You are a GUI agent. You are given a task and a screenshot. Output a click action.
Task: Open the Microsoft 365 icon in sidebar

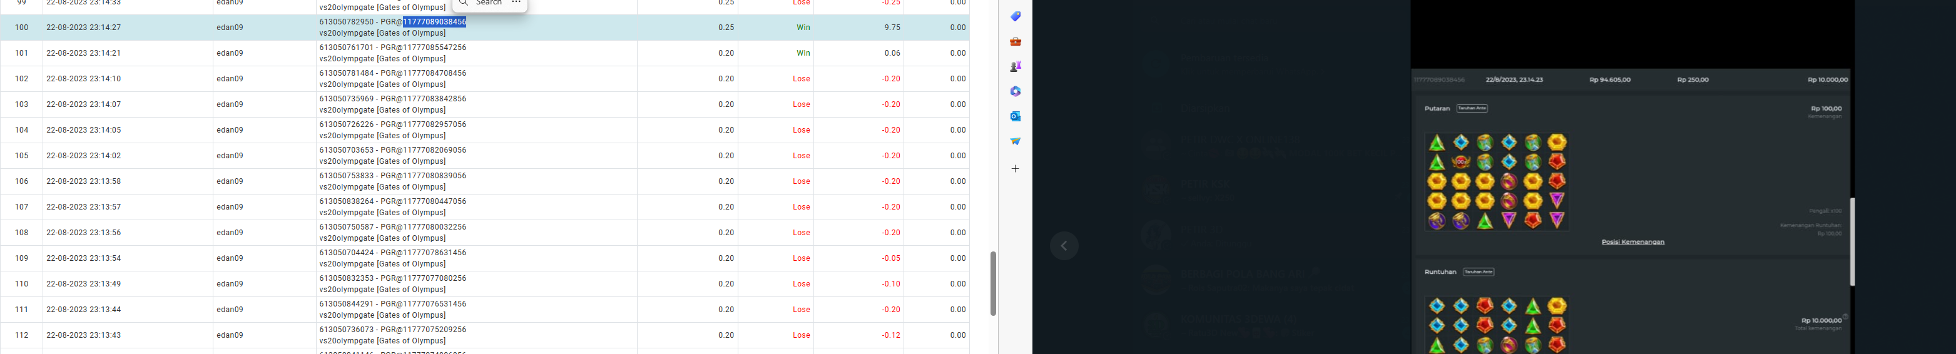pyautogui.click(x=1015, y=91)
